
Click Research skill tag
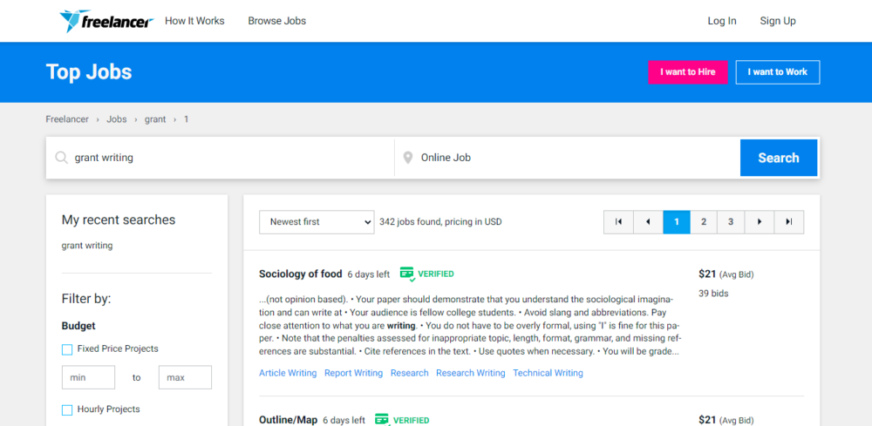point(410,373)
